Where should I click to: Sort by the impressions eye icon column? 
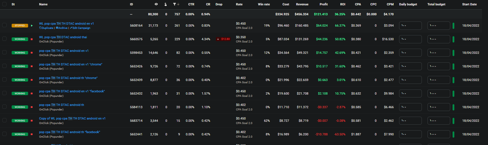[x=156, y=4]
